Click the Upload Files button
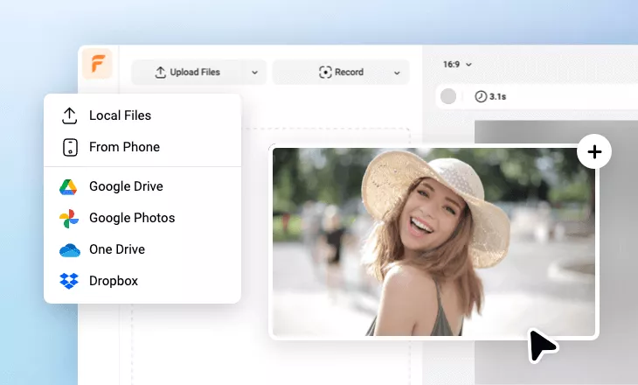The image size is (638, 385). click(x=187, y=73)
